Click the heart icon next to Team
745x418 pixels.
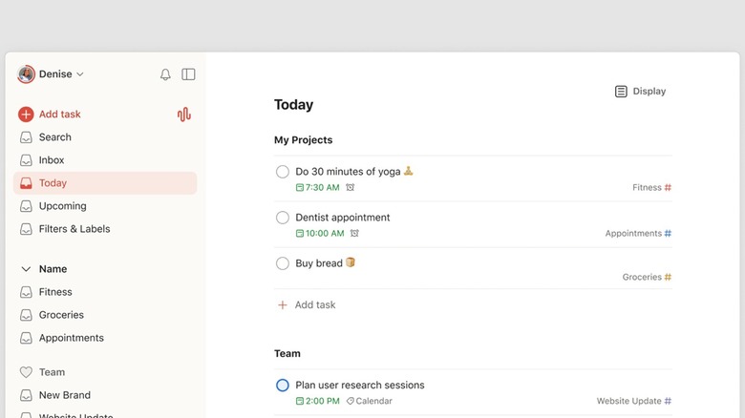pos(26,372)
